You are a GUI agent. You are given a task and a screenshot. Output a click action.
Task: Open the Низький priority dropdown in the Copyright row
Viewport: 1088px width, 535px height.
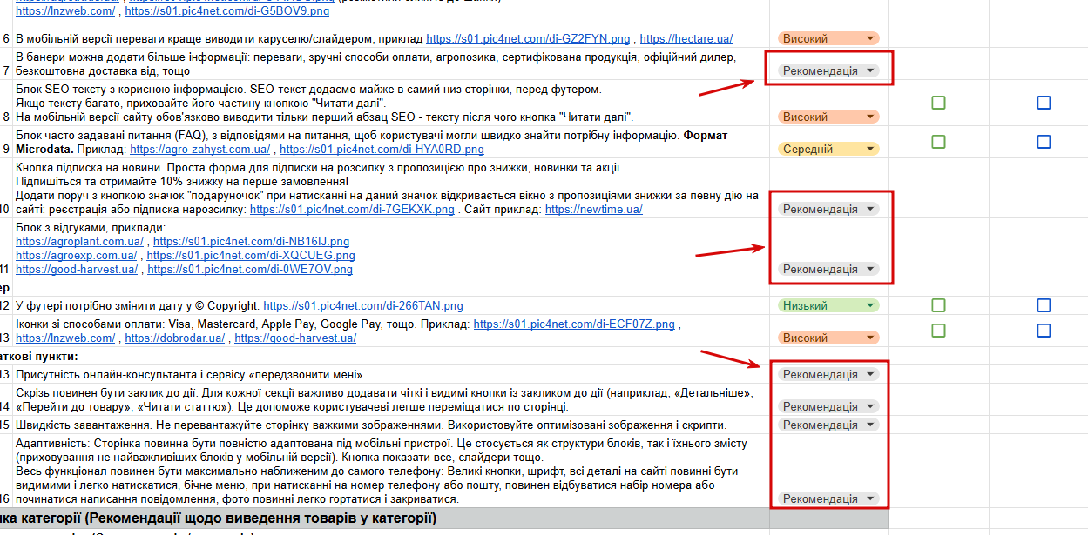tap(828, 305)
